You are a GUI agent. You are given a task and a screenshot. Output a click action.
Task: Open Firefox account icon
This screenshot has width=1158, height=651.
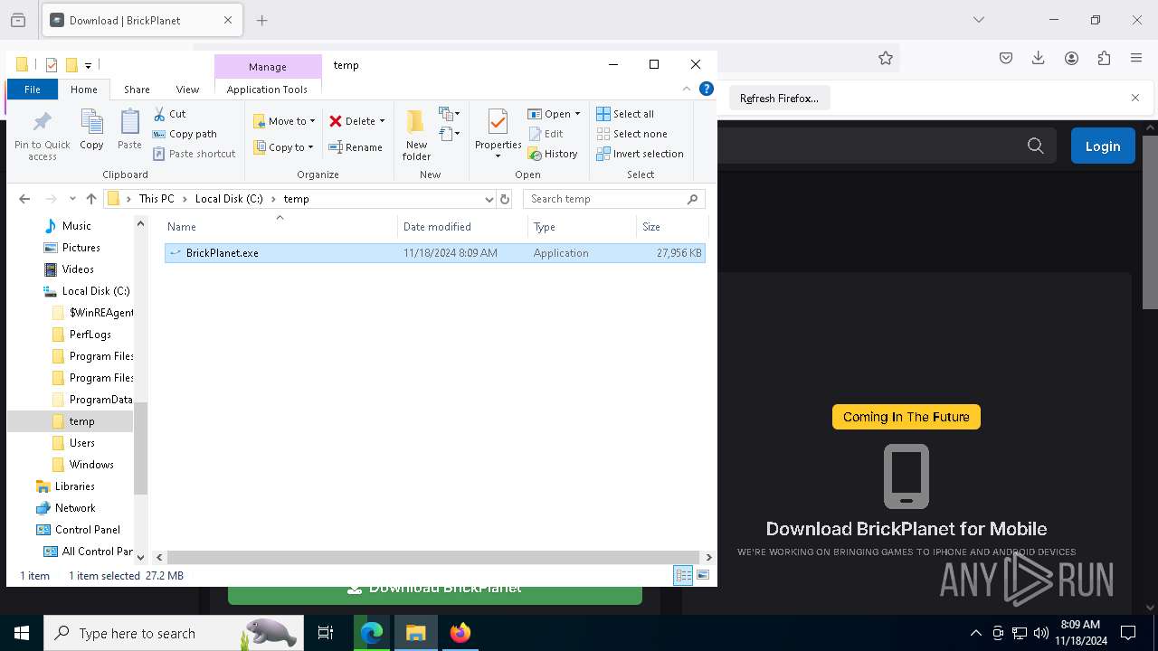[1071, 58]
